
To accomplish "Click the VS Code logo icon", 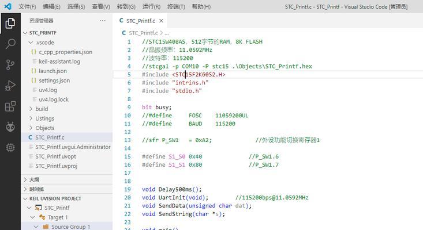I will 8,6.
